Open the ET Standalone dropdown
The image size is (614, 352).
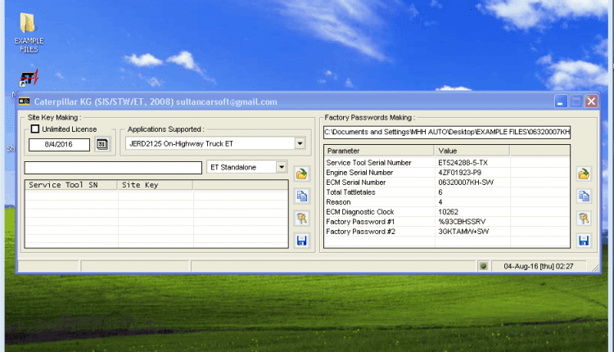[282, 167]
